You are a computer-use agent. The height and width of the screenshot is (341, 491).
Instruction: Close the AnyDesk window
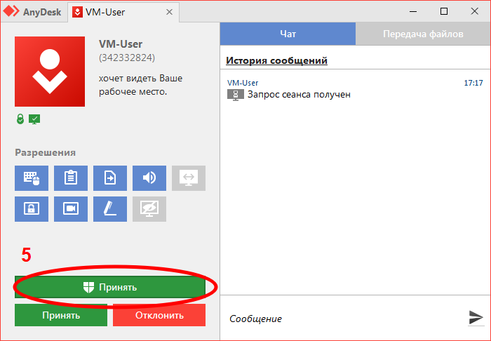coord(474,12)
